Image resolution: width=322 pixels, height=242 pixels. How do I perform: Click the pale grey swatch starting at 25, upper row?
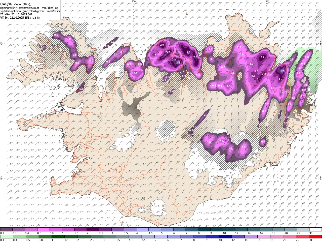303,229
